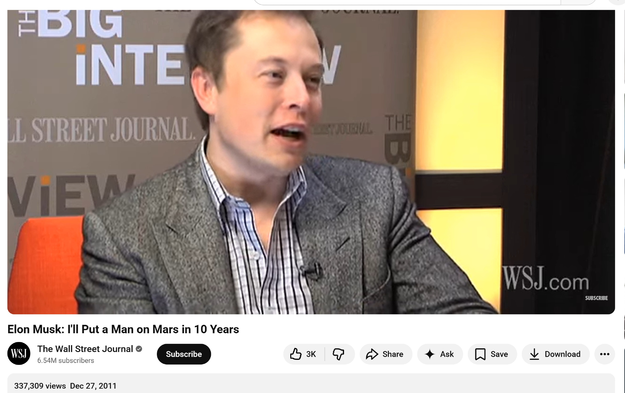Open the Ask sparkle assistant
Viewport: 625px width, 393px height.
point(440,354)
